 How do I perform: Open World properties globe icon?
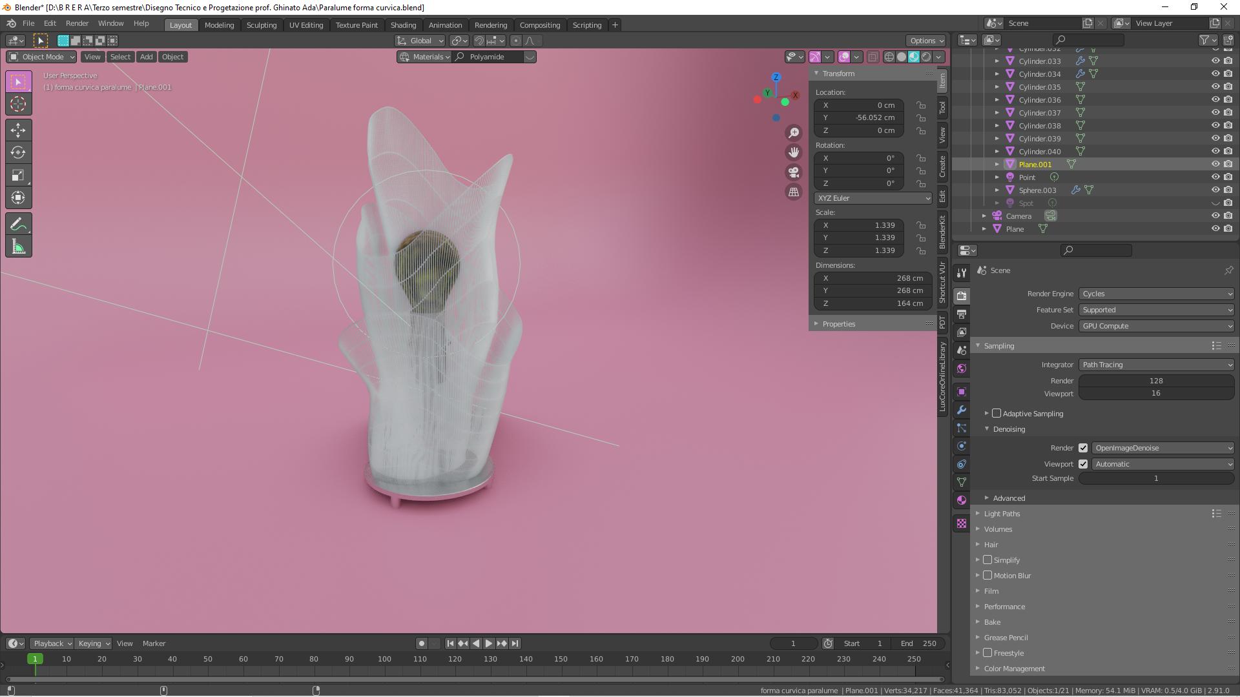962,369
